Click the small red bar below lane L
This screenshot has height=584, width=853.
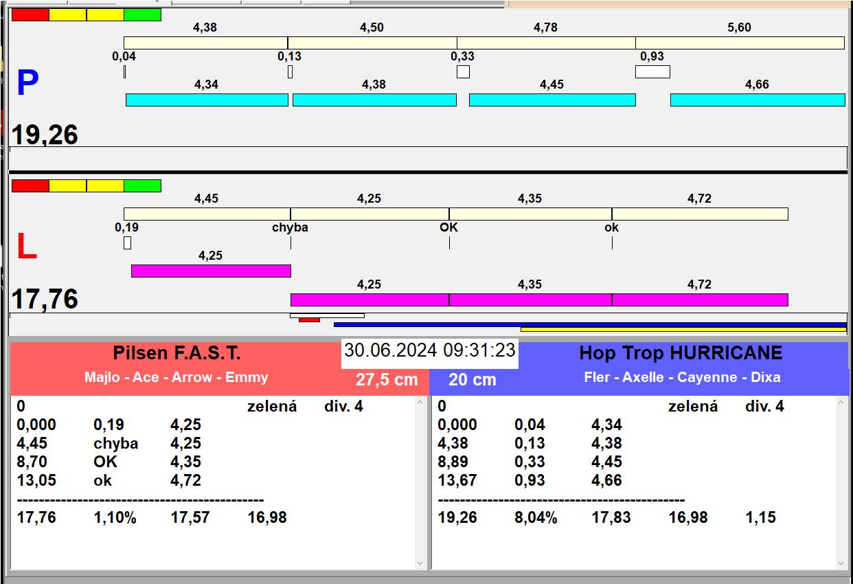click(x=309, y=319)
